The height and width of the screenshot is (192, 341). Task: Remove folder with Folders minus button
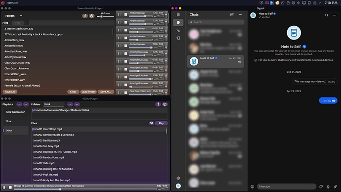77,104
